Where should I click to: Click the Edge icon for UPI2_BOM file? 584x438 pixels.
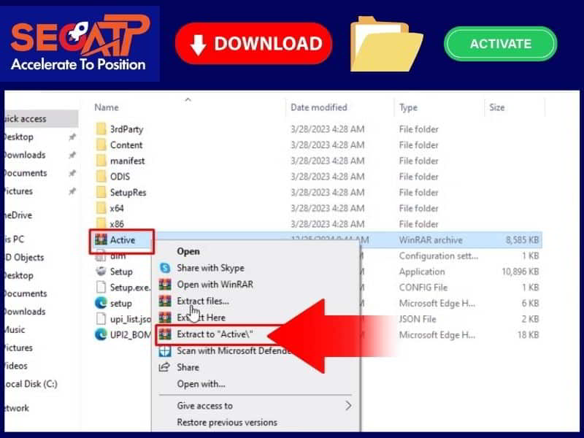pyautogui.click(x=101, y=334)
